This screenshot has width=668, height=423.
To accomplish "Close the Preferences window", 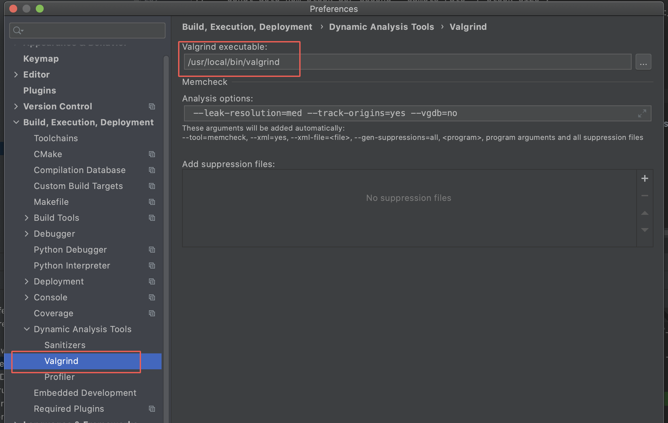I will pyautogui.click(x=13, y=9).
